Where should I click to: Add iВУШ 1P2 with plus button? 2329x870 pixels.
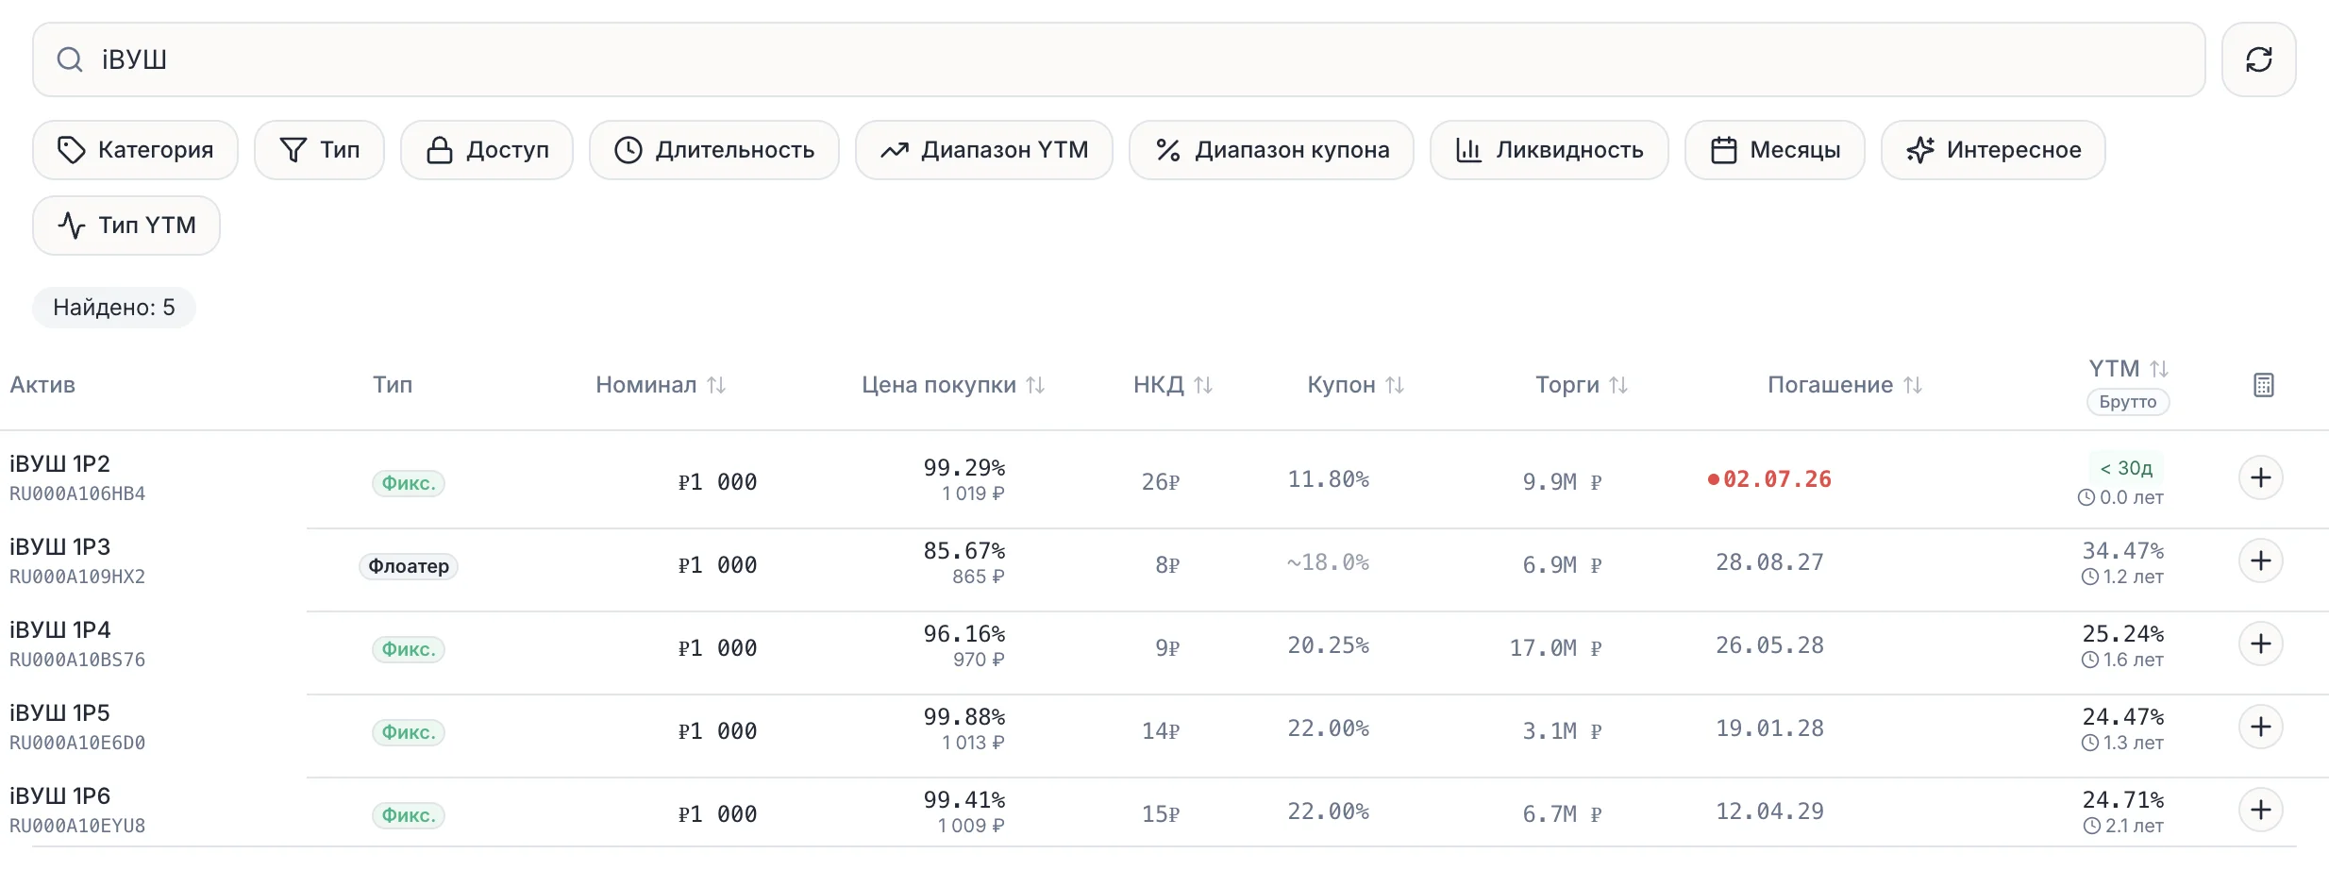[2260, 477]
